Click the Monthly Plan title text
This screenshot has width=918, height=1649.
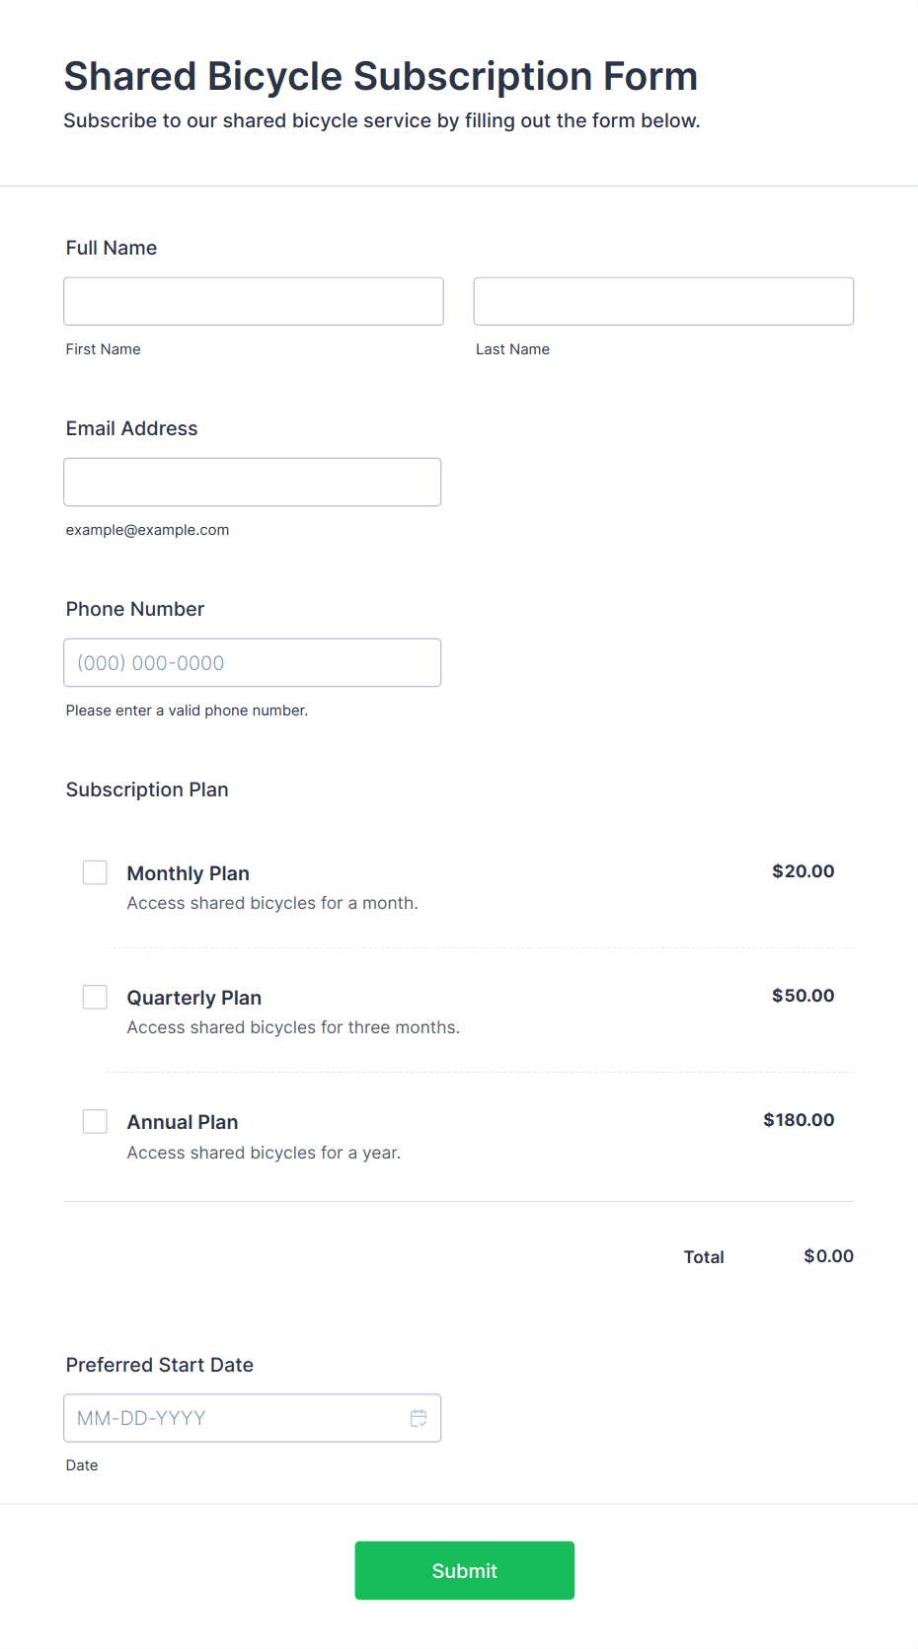(189, 873)
